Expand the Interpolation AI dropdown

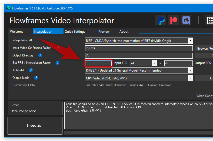pyautogui.click(x=191, y=41)
